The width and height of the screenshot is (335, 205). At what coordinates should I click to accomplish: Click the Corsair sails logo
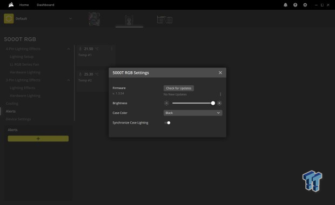click(x=11, y=5)
